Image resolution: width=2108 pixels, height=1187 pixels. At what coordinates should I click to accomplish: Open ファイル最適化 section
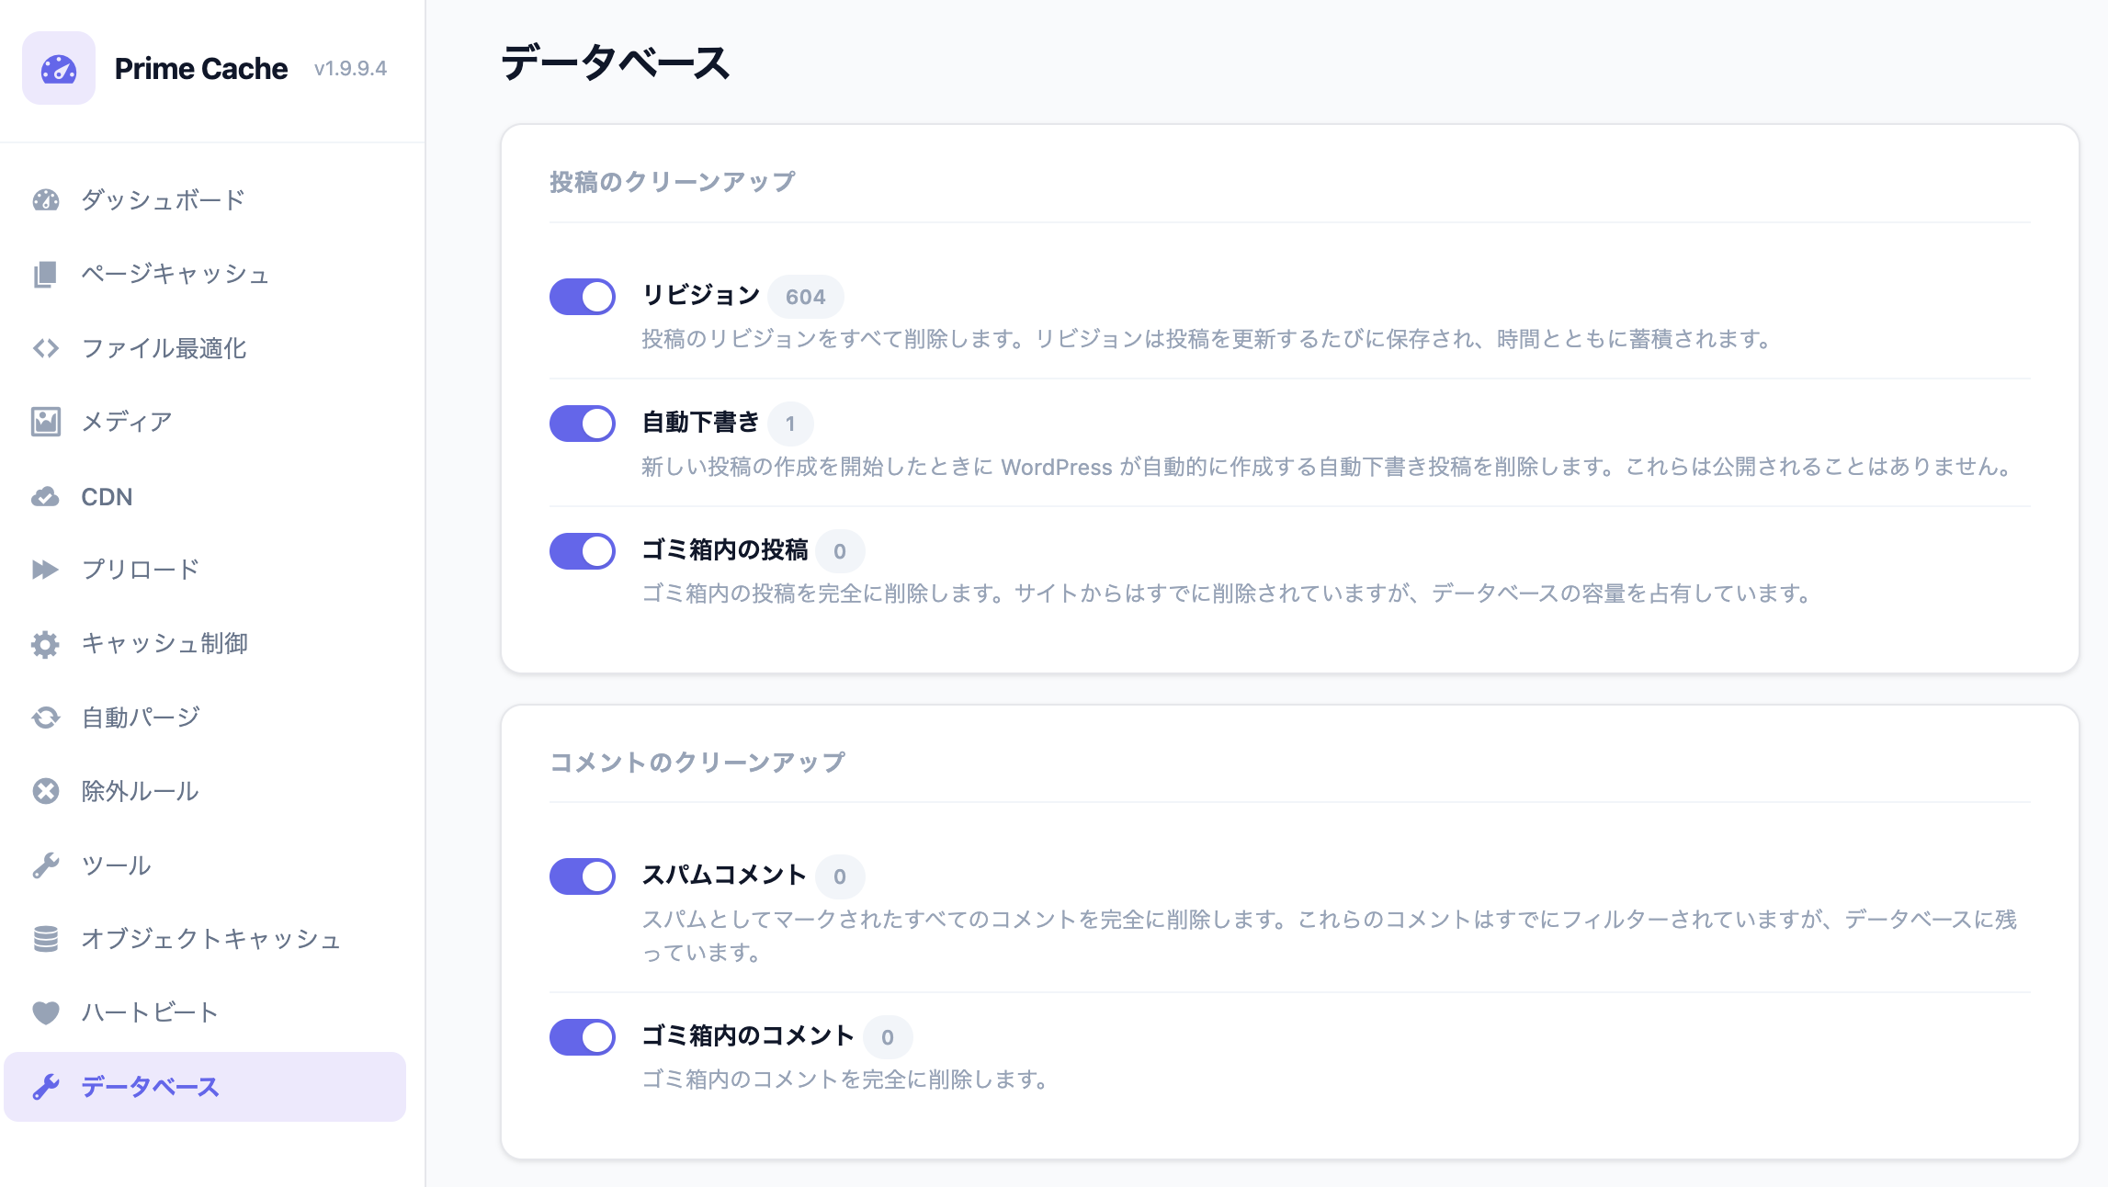(x=205, y=348)
